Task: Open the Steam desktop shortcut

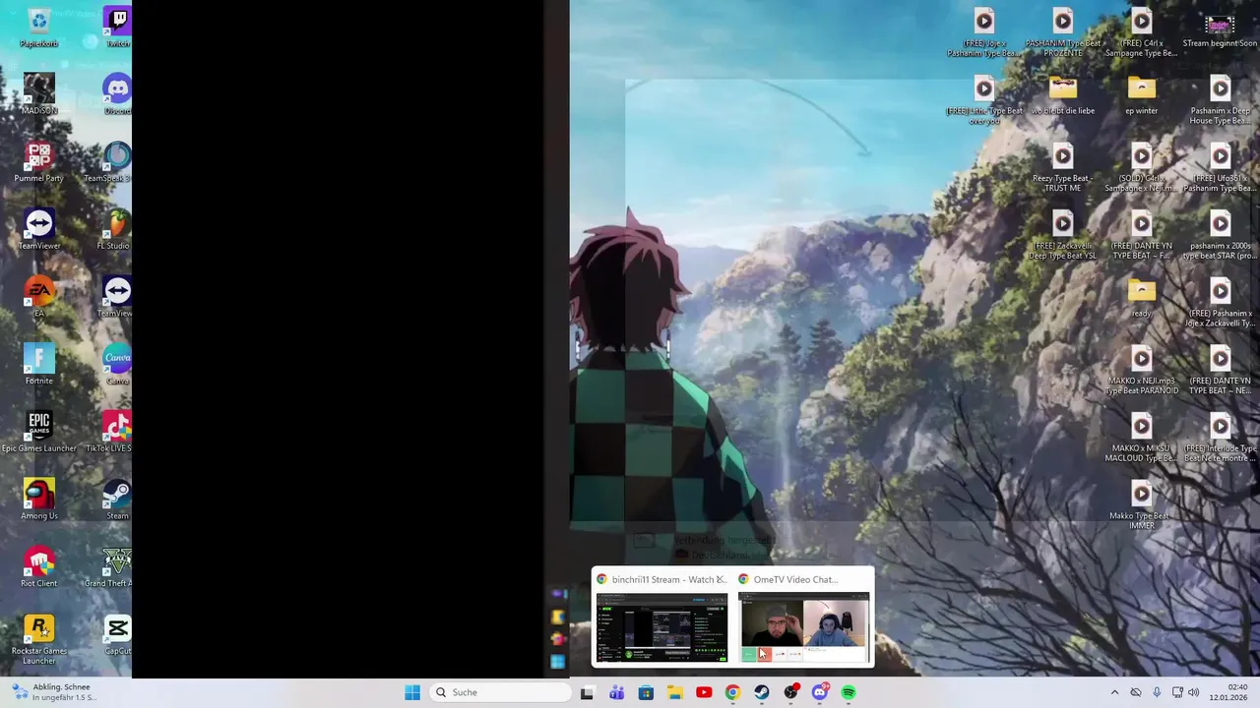Action: click(117, 499)
